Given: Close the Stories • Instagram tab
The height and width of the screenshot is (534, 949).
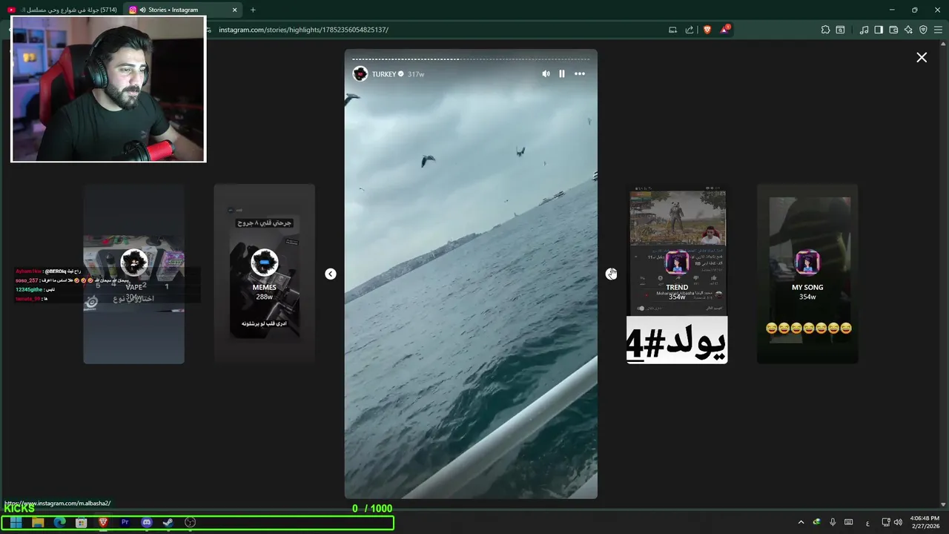Looking at the screenshot, I should [235, 10].
